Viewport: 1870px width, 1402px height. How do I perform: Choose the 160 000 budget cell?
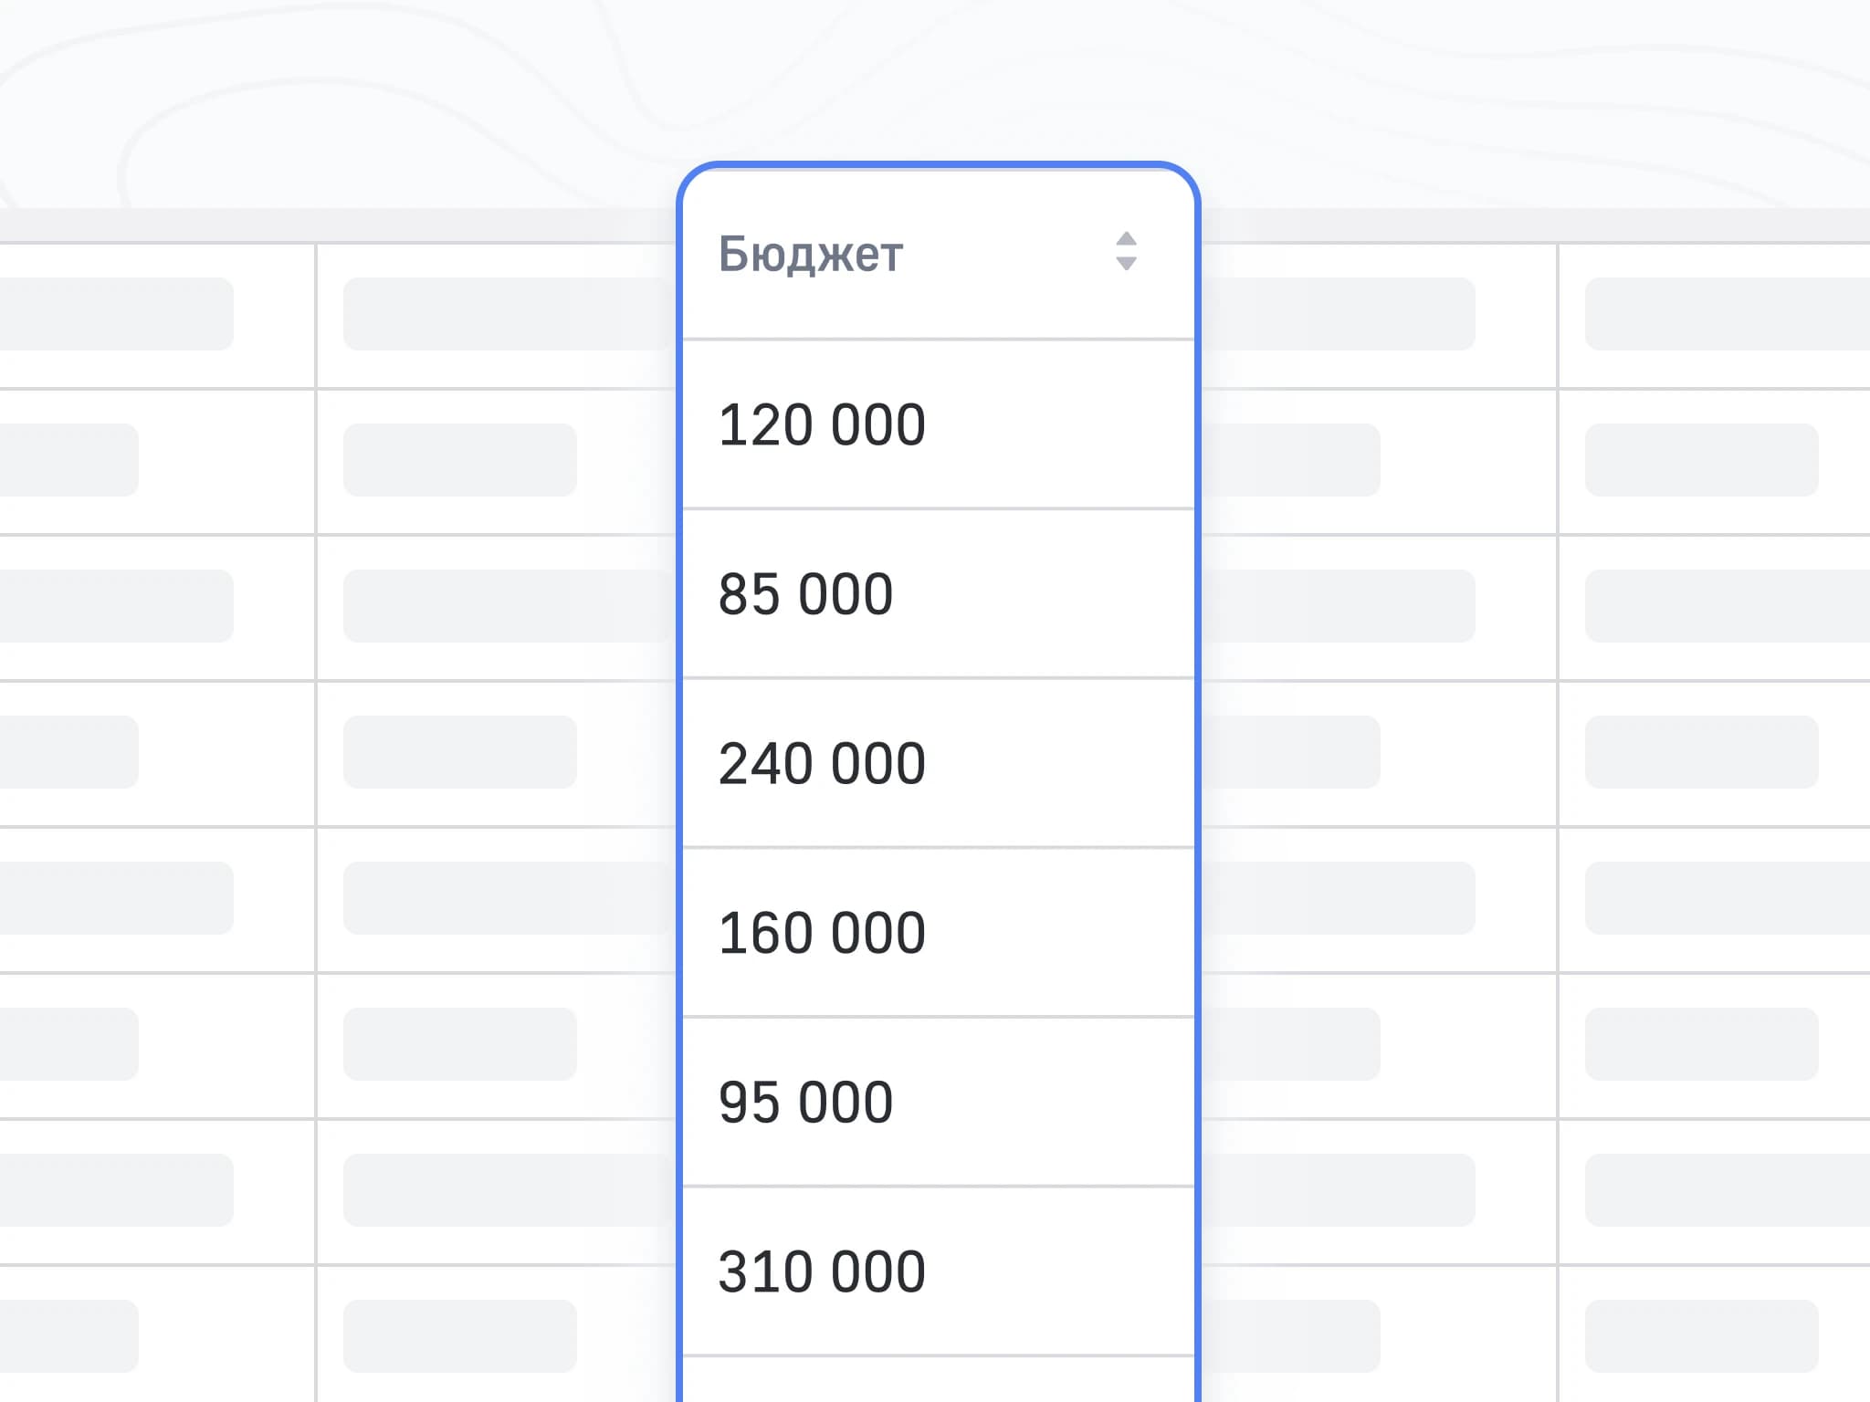click(939, 932)
